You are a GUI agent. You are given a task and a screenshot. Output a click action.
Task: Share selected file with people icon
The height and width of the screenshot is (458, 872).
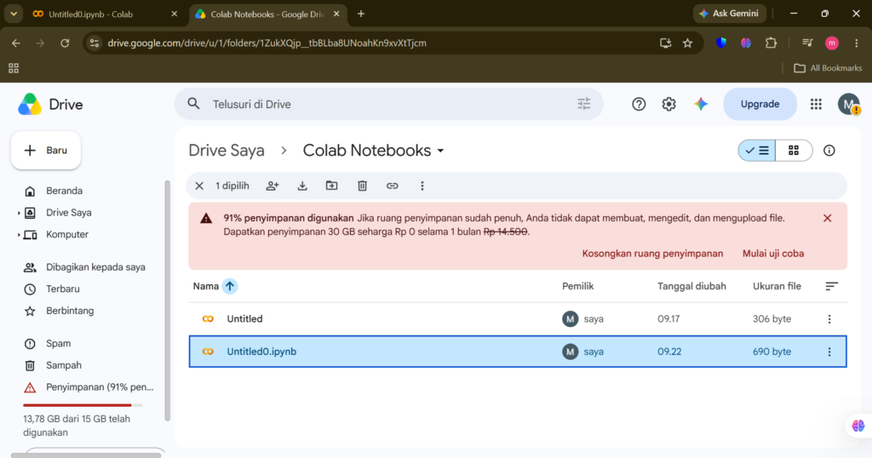272,186
